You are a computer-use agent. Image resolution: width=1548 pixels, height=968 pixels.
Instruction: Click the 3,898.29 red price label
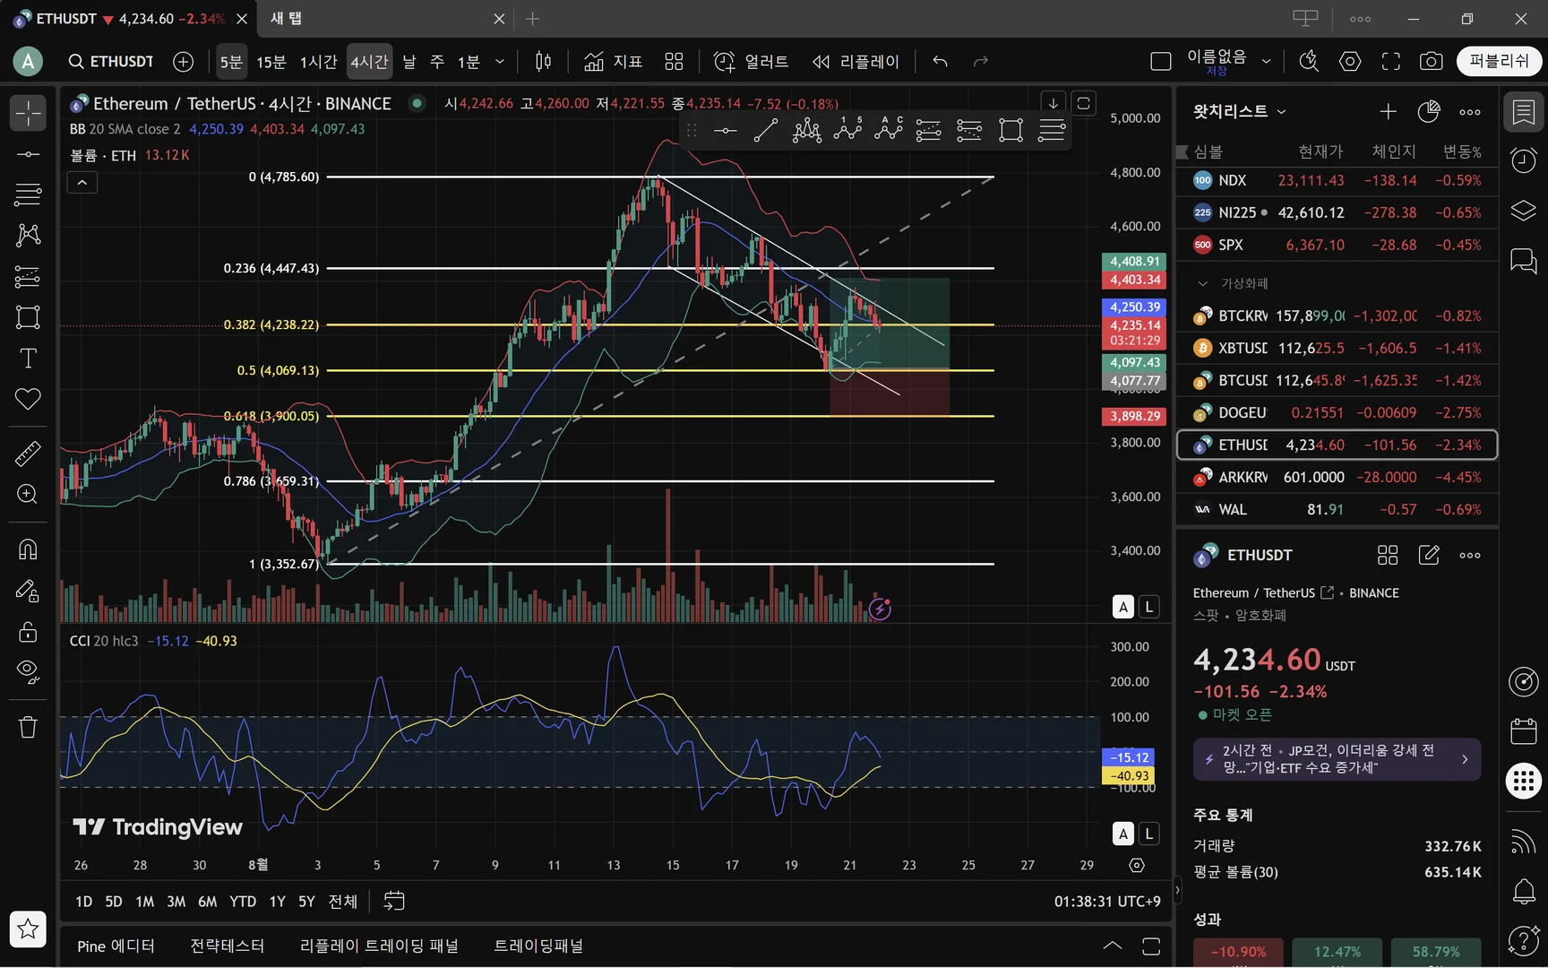click(x=1134, y=416)
